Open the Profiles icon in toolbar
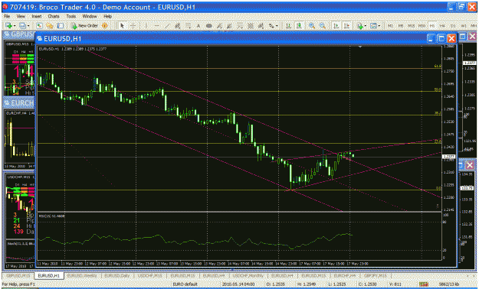 (x=22, y=26)
